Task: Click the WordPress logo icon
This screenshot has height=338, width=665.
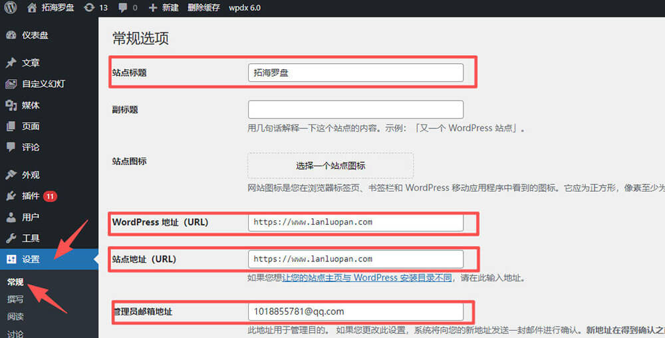Action: click(11, 8)
